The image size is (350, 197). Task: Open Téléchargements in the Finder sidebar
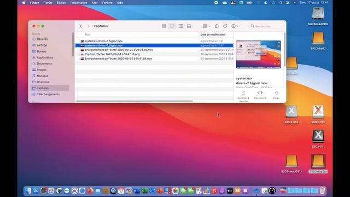(48, 94)
